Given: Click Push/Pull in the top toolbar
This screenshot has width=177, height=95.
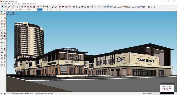Looking at the screenshot, I should (x=22, y=7).
